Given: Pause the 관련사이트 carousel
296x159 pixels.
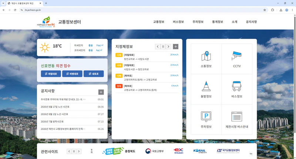Looking at the screenshot, I should tap(74, 151).
